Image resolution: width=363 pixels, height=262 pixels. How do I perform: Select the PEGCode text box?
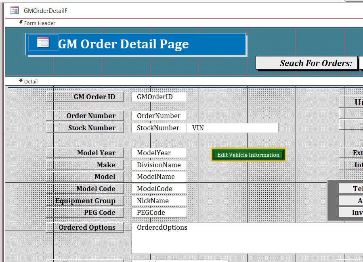[159, 212]
